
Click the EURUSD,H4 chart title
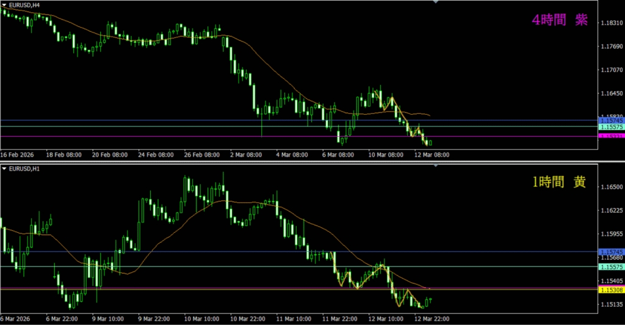(x=25, y=5)
